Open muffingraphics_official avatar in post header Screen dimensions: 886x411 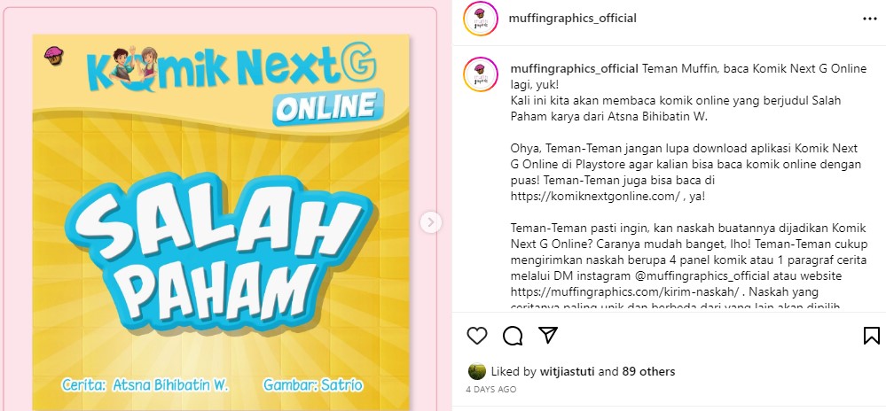[x=481, y=19]
